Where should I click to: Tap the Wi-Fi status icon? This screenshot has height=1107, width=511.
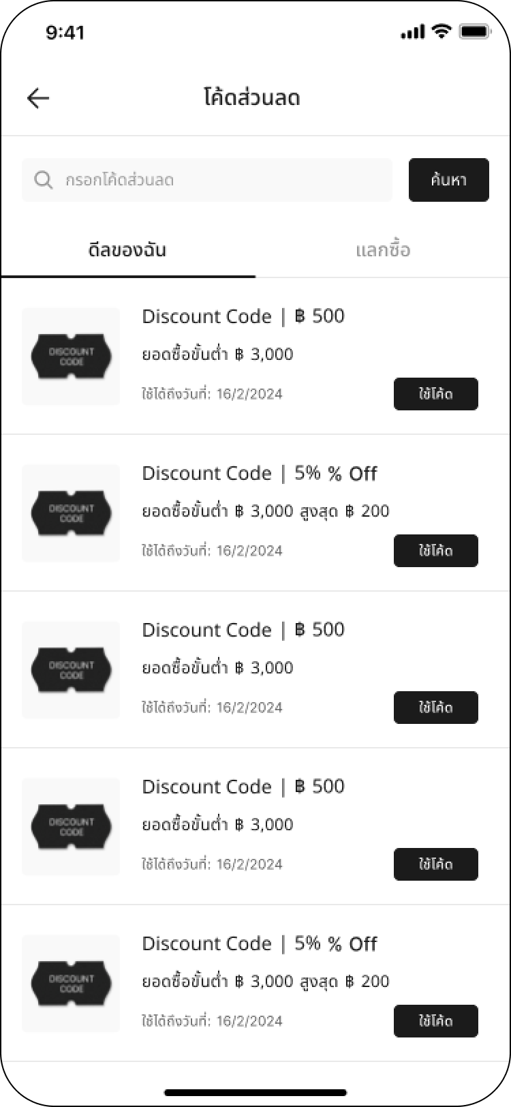[x=442, y=31]
